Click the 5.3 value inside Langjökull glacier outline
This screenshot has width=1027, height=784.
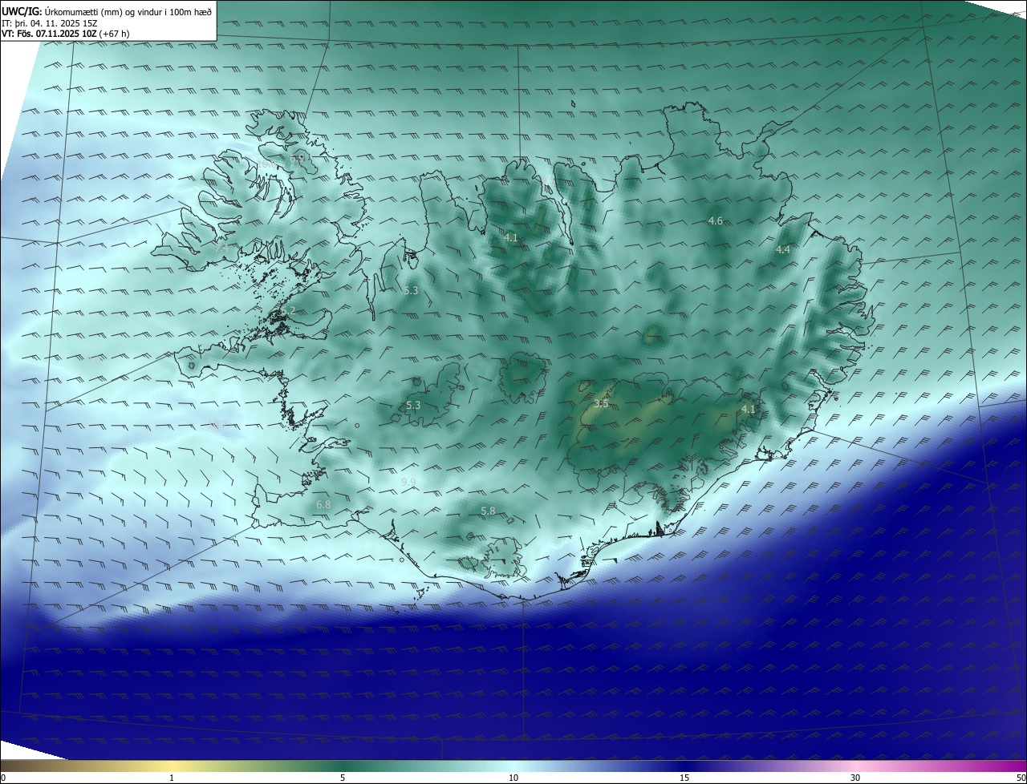(x=413, y=406)
